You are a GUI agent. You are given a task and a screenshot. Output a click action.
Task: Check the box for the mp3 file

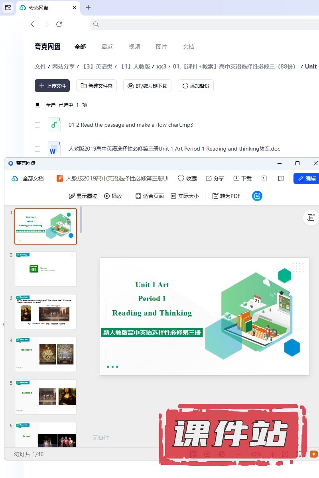(37, 125)
